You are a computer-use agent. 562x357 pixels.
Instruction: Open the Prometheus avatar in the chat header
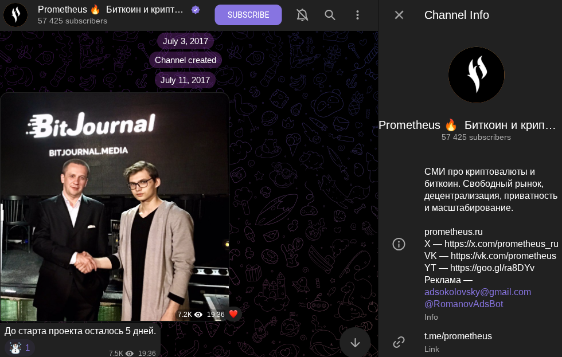click(15, 15)
